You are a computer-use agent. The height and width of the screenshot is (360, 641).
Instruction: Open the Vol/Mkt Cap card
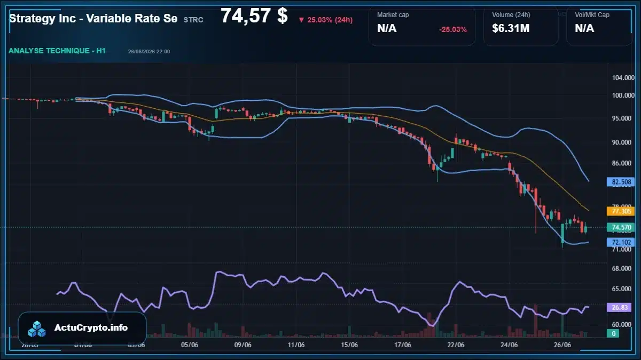599,26
